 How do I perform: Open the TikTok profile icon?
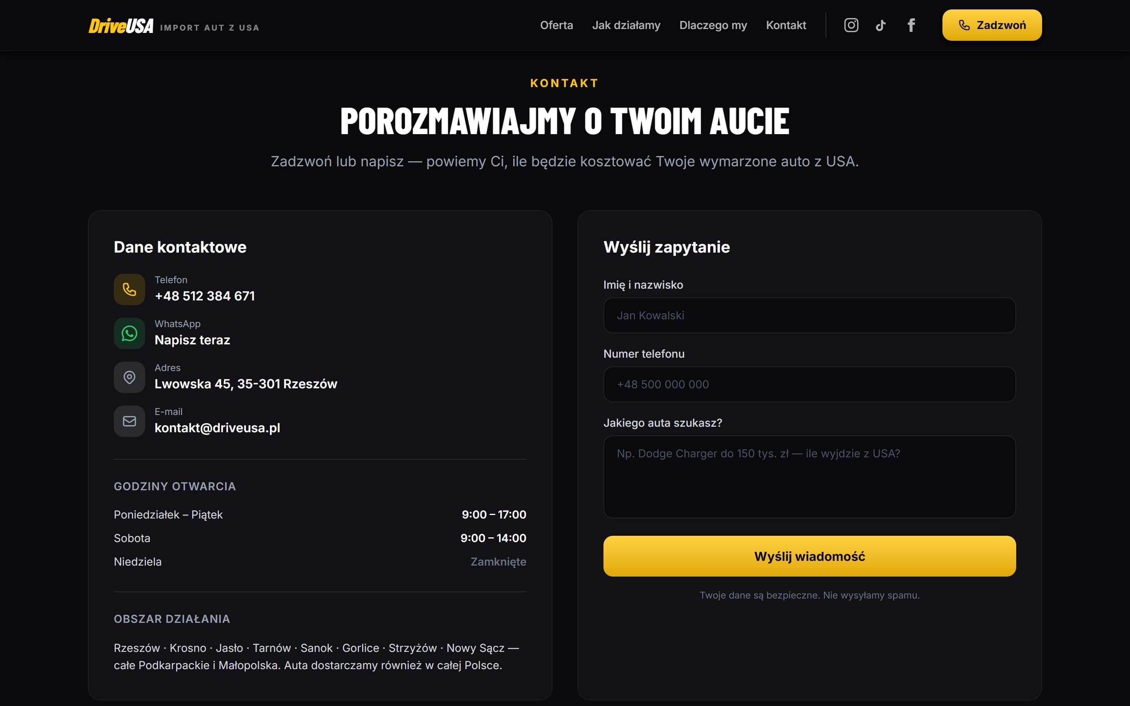click(x=880, y=25)
